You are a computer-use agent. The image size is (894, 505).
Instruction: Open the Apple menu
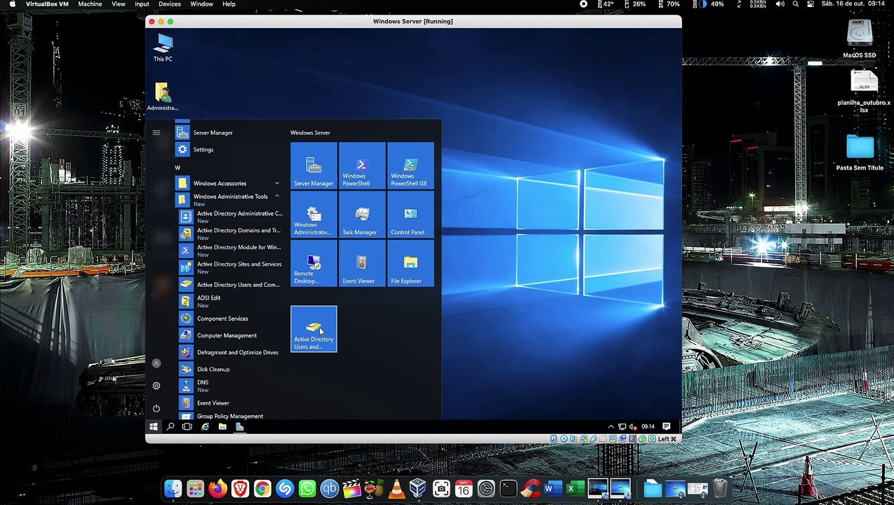point(12,4)
